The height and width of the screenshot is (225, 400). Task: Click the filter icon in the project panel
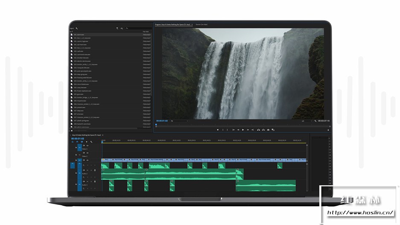coord(117,28)
